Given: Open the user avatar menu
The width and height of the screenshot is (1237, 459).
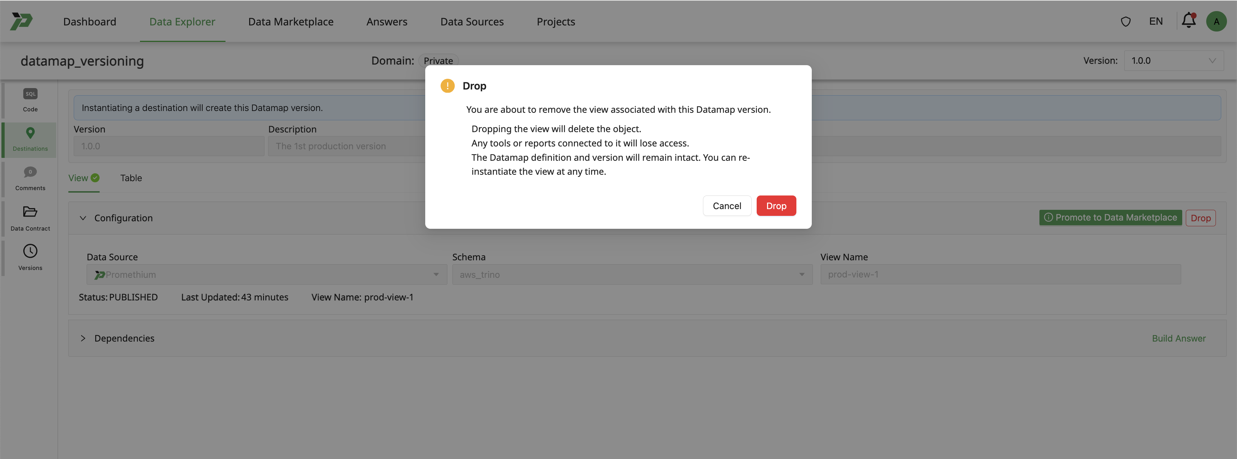Looking at the screenshot, I should click(x=1216, y=21).
